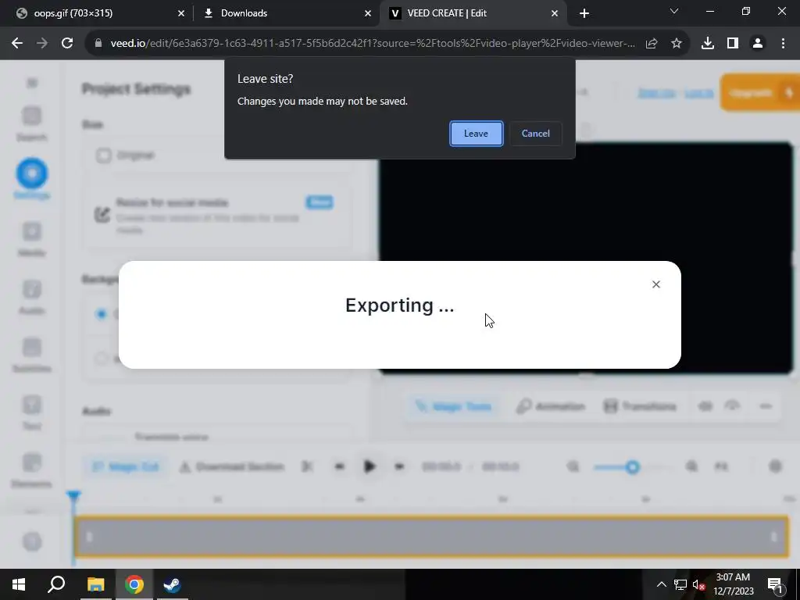Open Subtitles in VEED sidebar

click(x=31, y=355)
